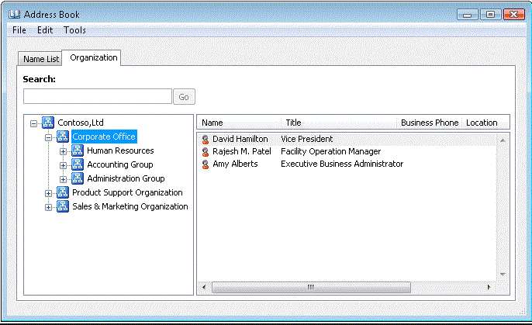The height and width of the screenshot is (325, 532).
Task: Open the File menu
Action: (19, 30)
